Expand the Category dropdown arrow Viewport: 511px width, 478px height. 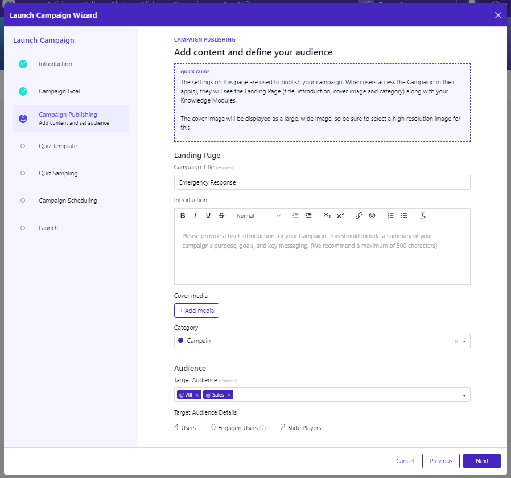click(464, 341)
